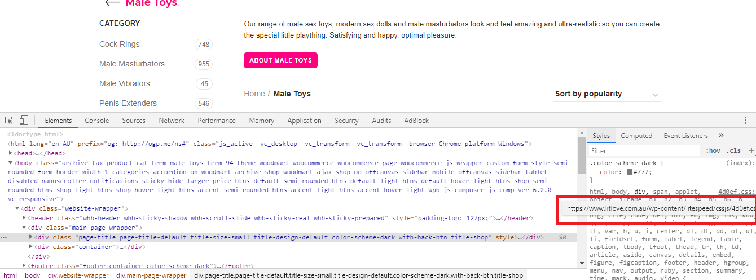The height and width of the screenshot is (280, 756).
Task: Open the Male Masturbators category link
Action: click(x=132, y=64)
